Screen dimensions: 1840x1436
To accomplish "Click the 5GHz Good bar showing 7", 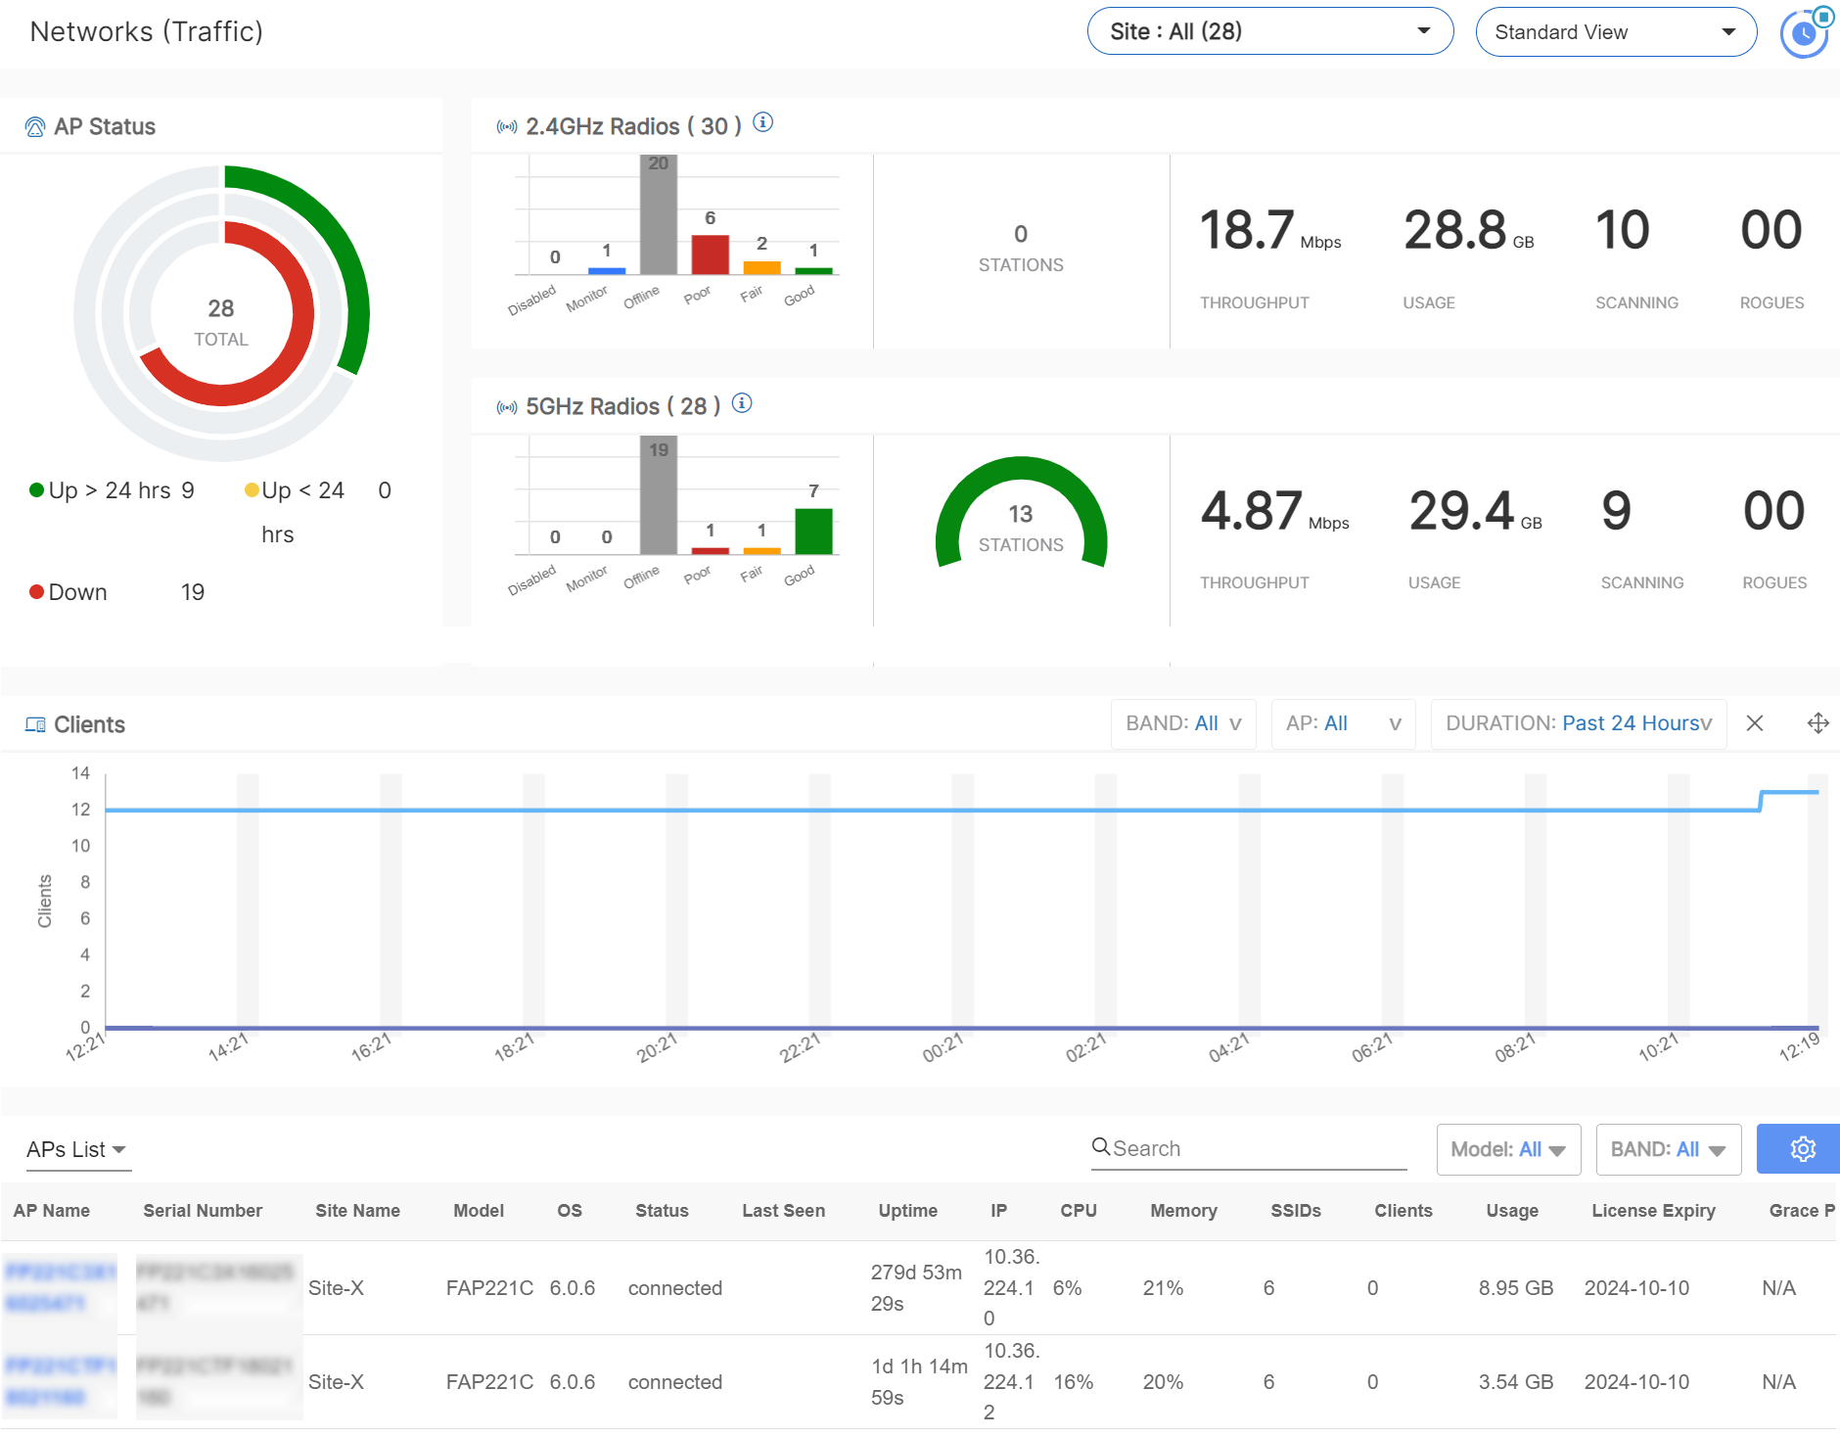I will pyautogui.click(x=813, y=532).
